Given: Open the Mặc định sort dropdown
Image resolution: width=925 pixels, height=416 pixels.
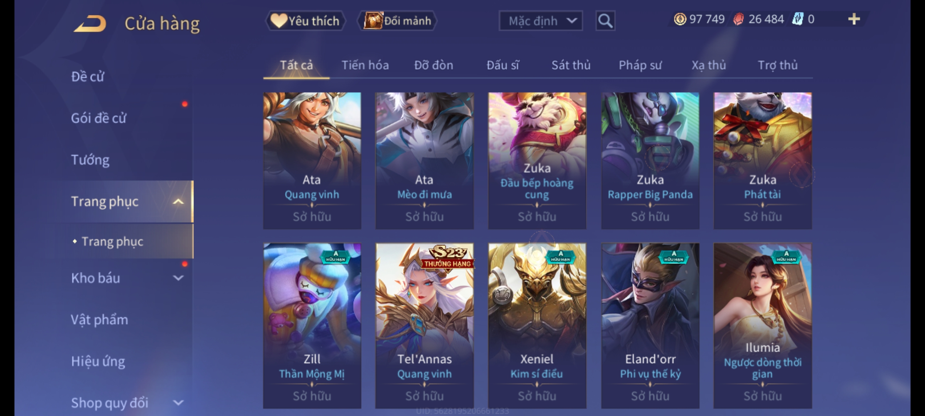Looking at the screenshot, I should coord(540,21).
